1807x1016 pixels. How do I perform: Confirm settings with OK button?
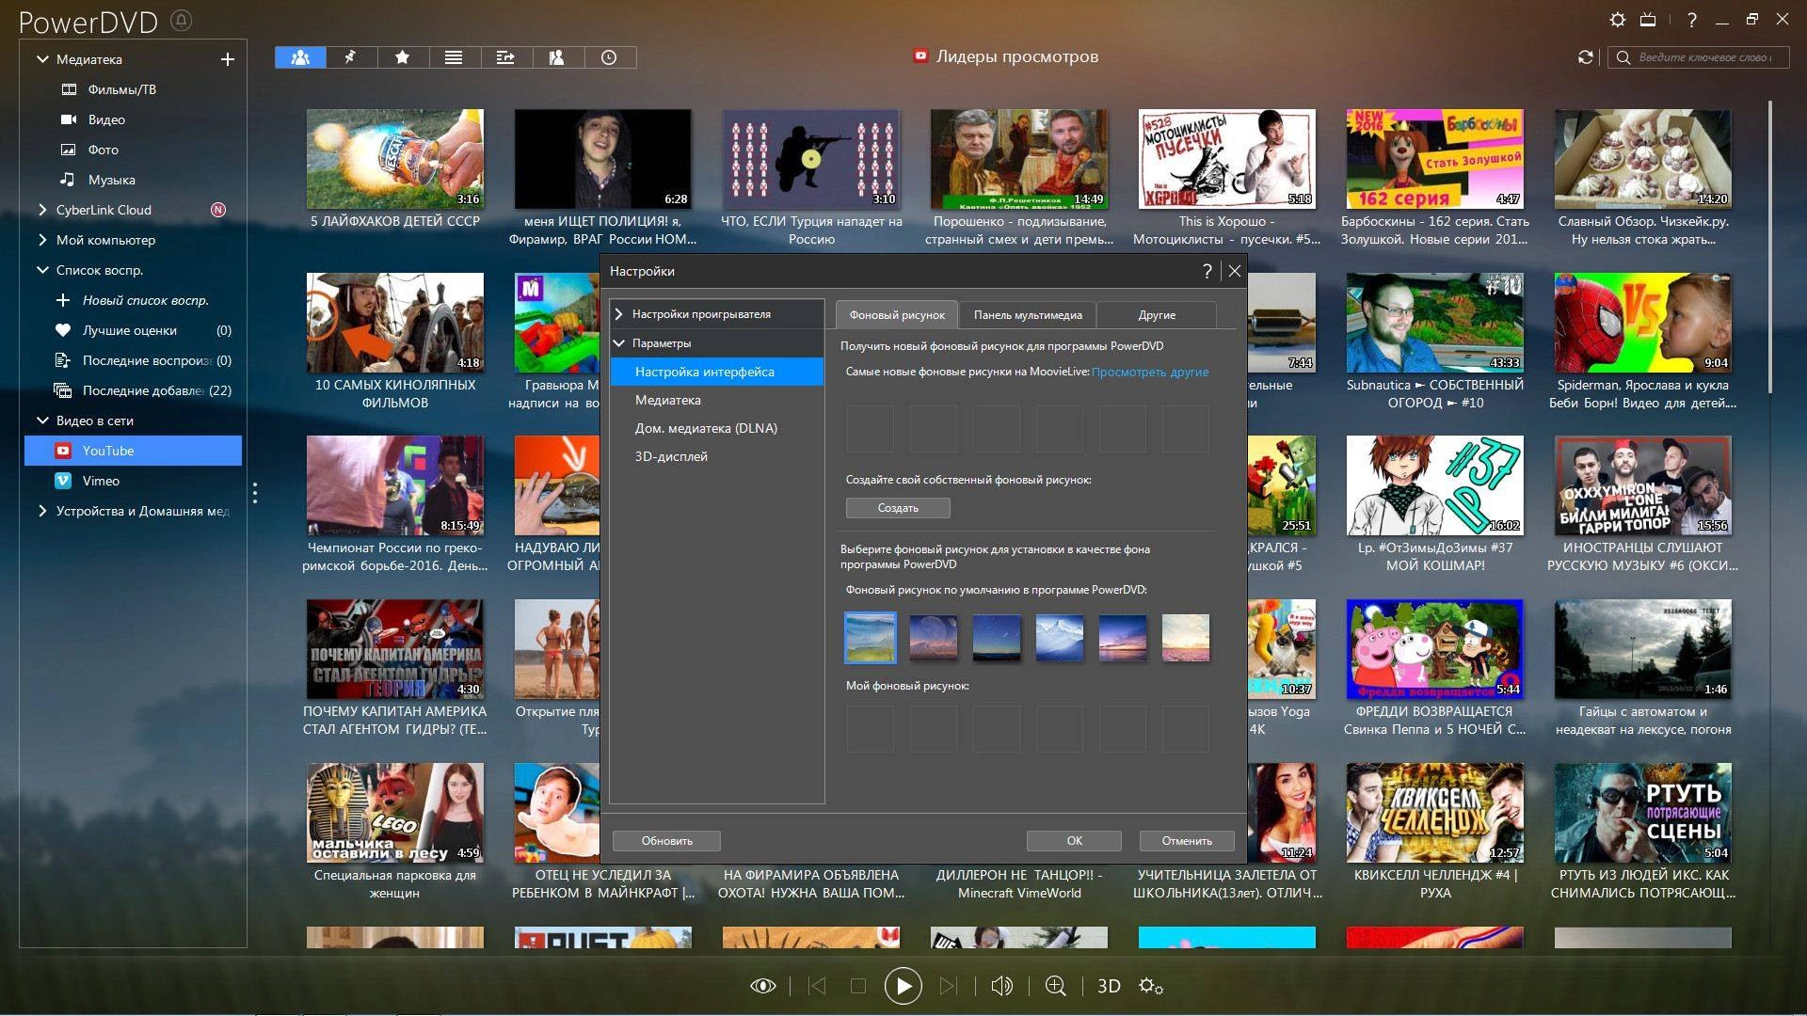point(1074,841)
